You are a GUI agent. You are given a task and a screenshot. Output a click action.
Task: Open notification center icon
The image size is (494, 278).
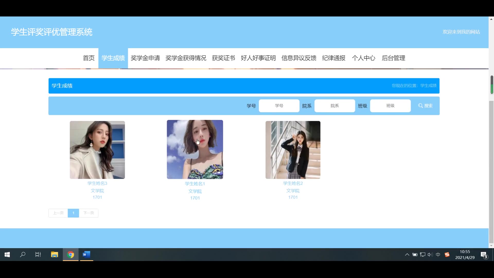484,255
